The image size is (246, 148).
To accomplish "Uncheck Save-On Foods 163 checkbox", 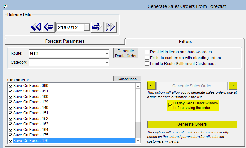I will [x=11, y=124].
